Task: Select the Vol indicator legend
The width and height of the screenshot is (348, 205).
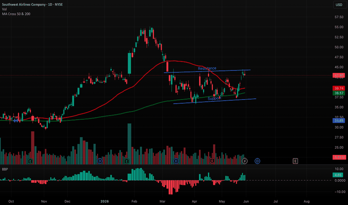Action: tap(4, 9)
